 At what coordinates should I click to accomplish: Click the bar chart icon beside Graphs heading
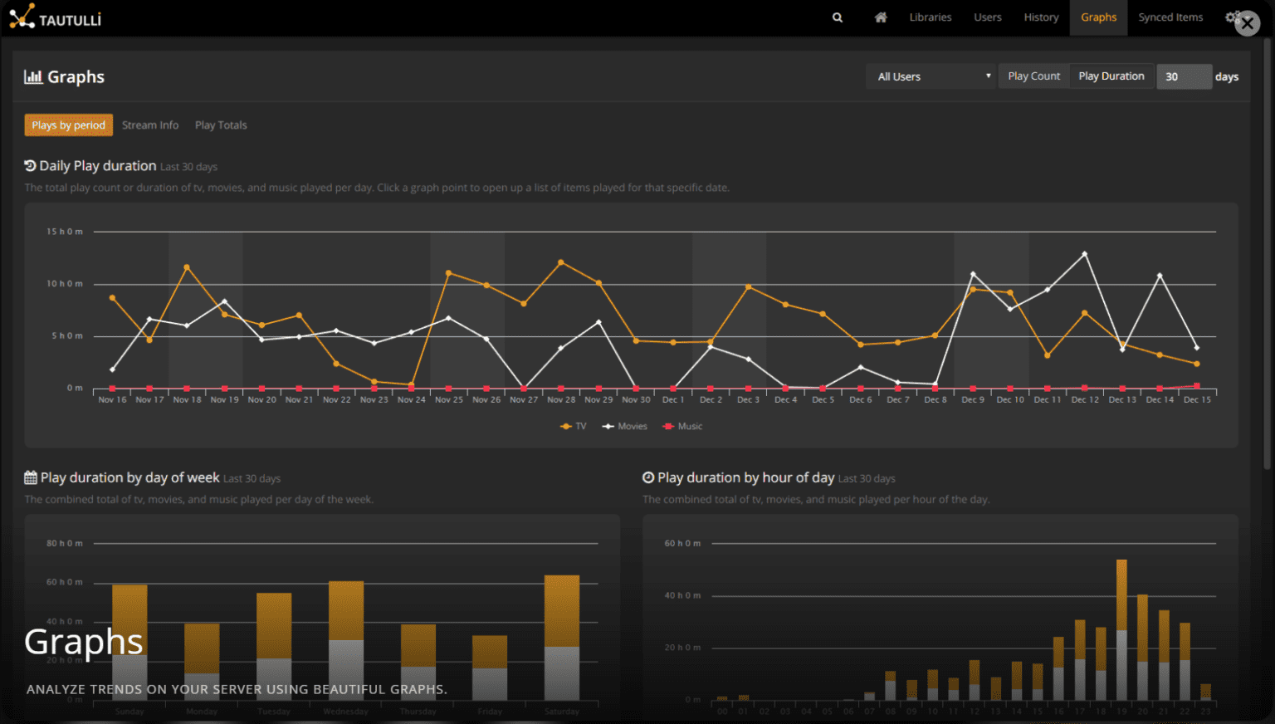tap(32, 76)
